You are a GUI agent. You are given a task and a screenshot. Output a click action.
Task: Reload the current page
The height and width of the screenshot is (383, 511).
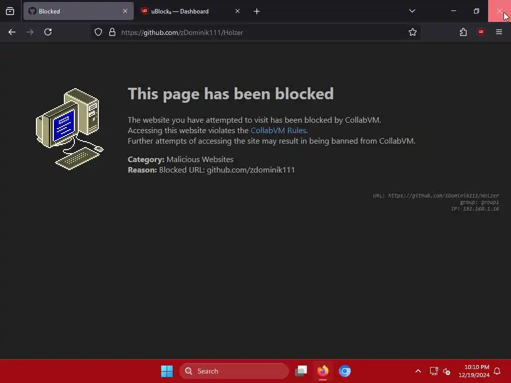[x=48, y=32]
